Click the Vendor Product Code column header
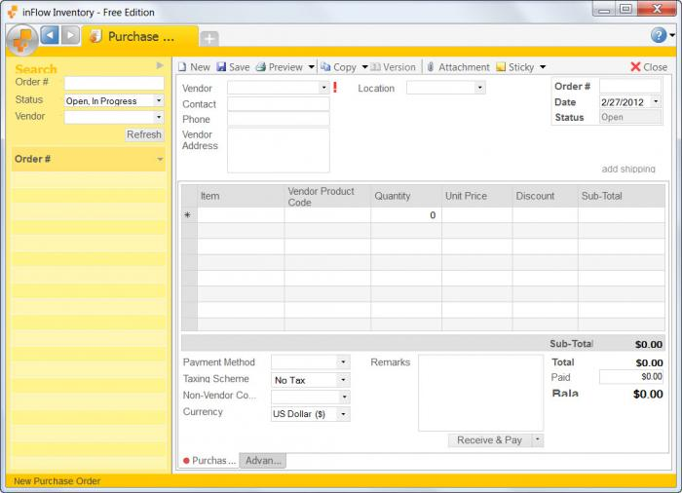Viewport: 682px width, 493px height. (327, 196)
